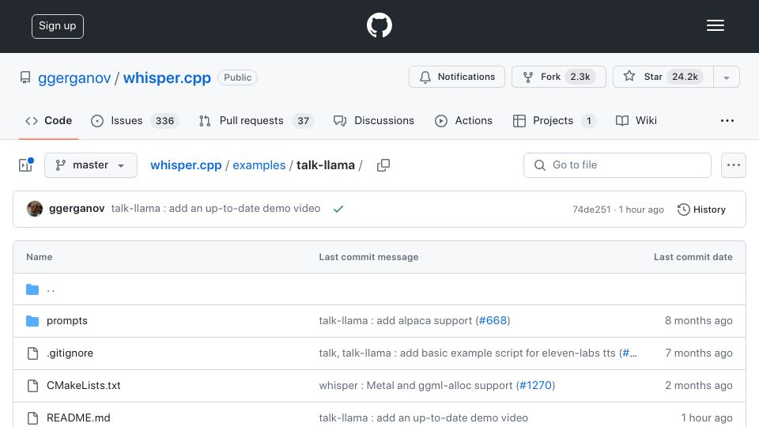Open ggerganov author link in commit bar

[x=77, y=209]
